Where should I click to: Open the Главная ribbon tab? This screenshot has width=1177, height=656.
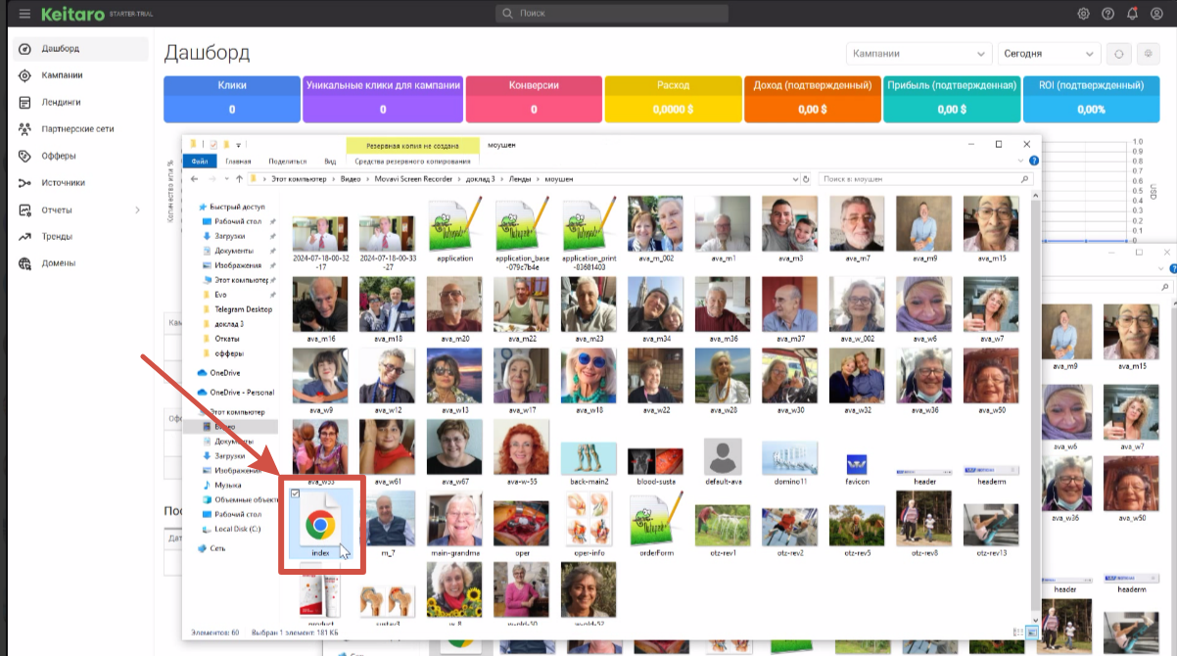point(238,162)
